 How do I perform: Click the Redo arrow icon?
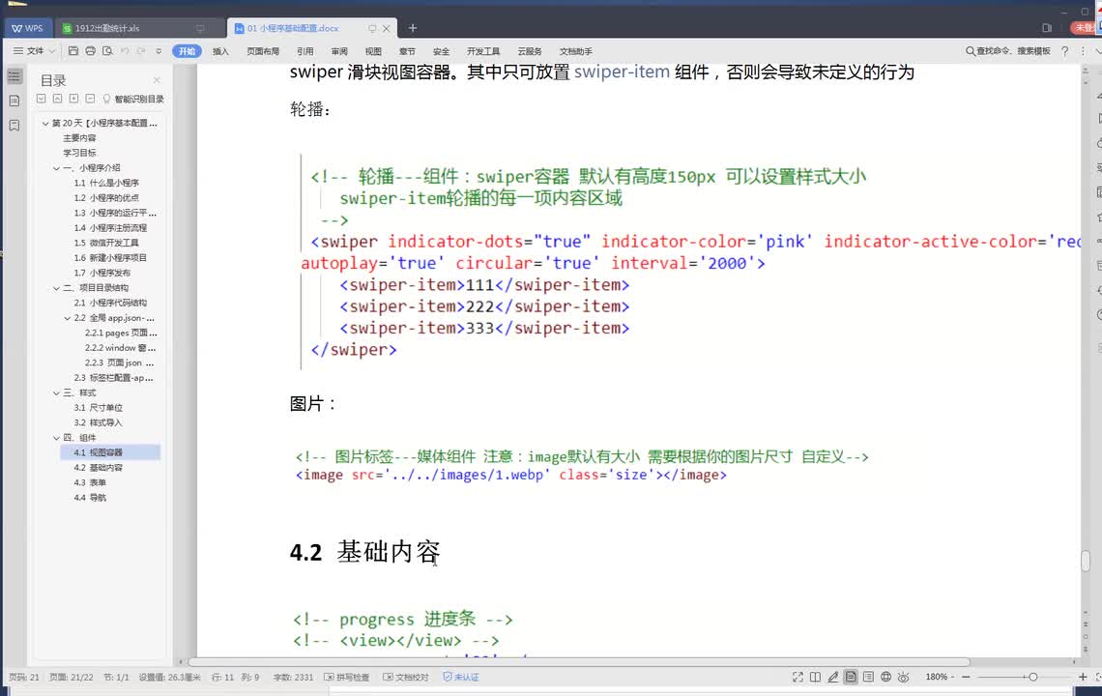click(140, 50)
